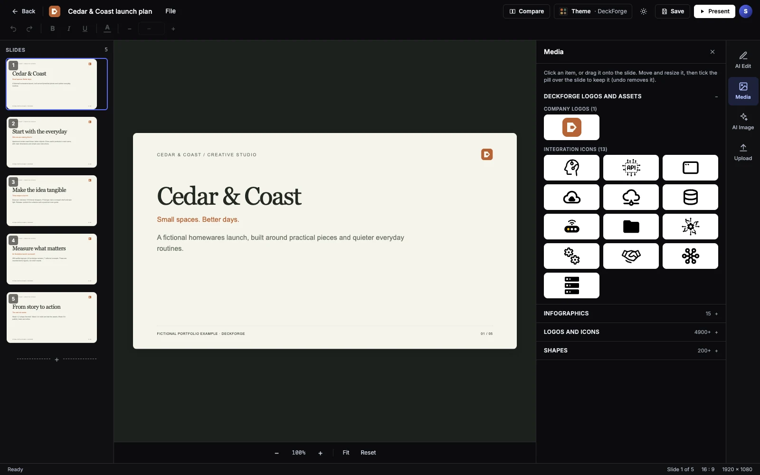Start the presentation with Present

point(714,11)
